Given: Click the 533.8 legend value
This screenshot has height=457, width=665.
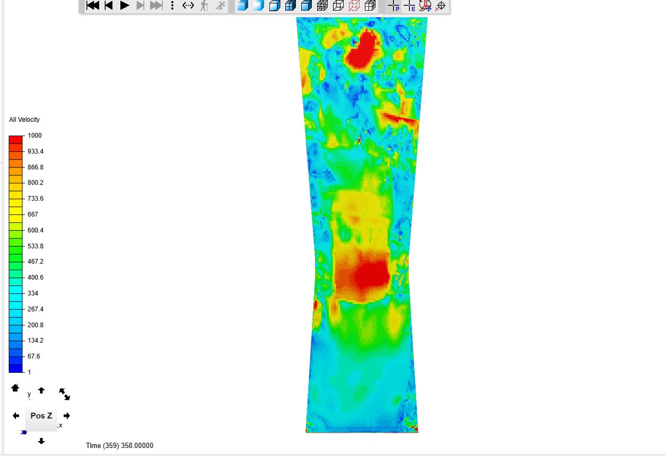Looking at the screenshot, I should [x=36, y=246].
